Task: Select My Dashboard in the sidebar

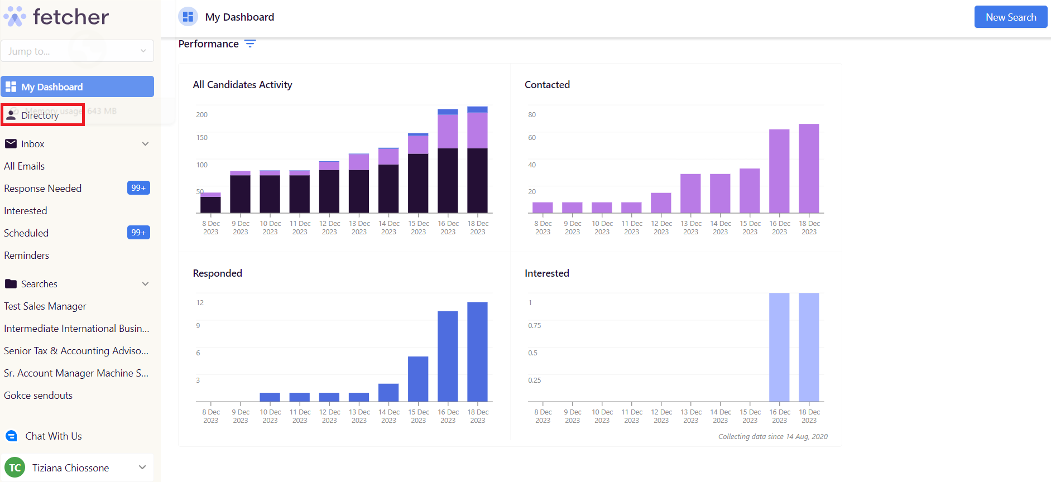Action: pyautogui.click(x=78, y=86)
